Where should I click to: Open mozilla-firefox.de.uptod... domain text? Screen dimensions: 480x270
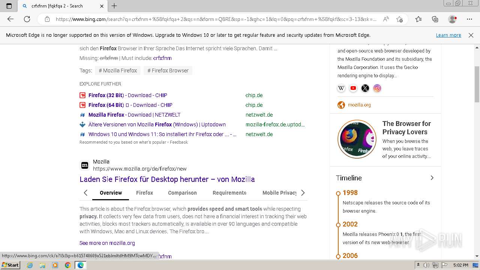pyautogui.click(x=275, y=124)
